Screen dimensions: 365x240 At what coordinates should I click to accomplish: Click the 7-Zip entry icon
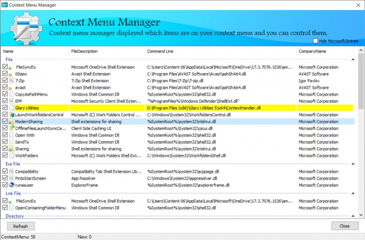12,81
